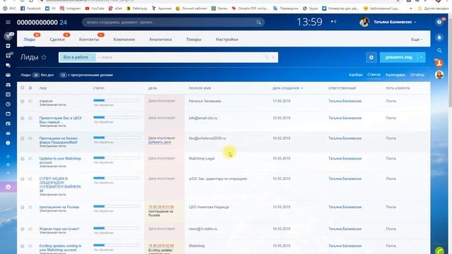The width and height of the screenshot is (452, 254).
Task: Open the people group icon in left sidebar
Action: [8, 75]
